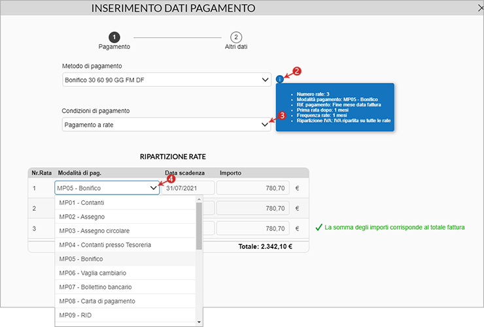
Task: Click the Numero rate: 3 tooltip line
Action: coord(313,94)
